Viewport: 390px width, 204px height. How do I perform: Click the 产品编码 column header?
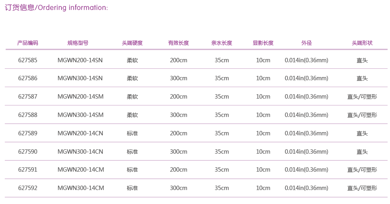click(28, 43)
